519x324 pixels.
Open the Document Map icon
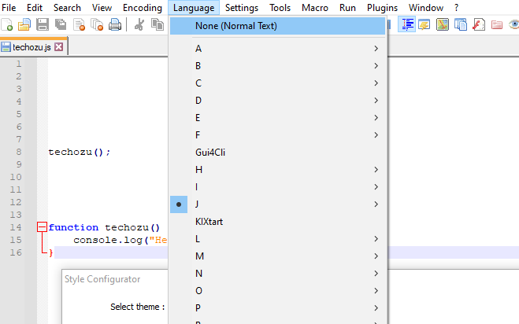tap(443, 25)
